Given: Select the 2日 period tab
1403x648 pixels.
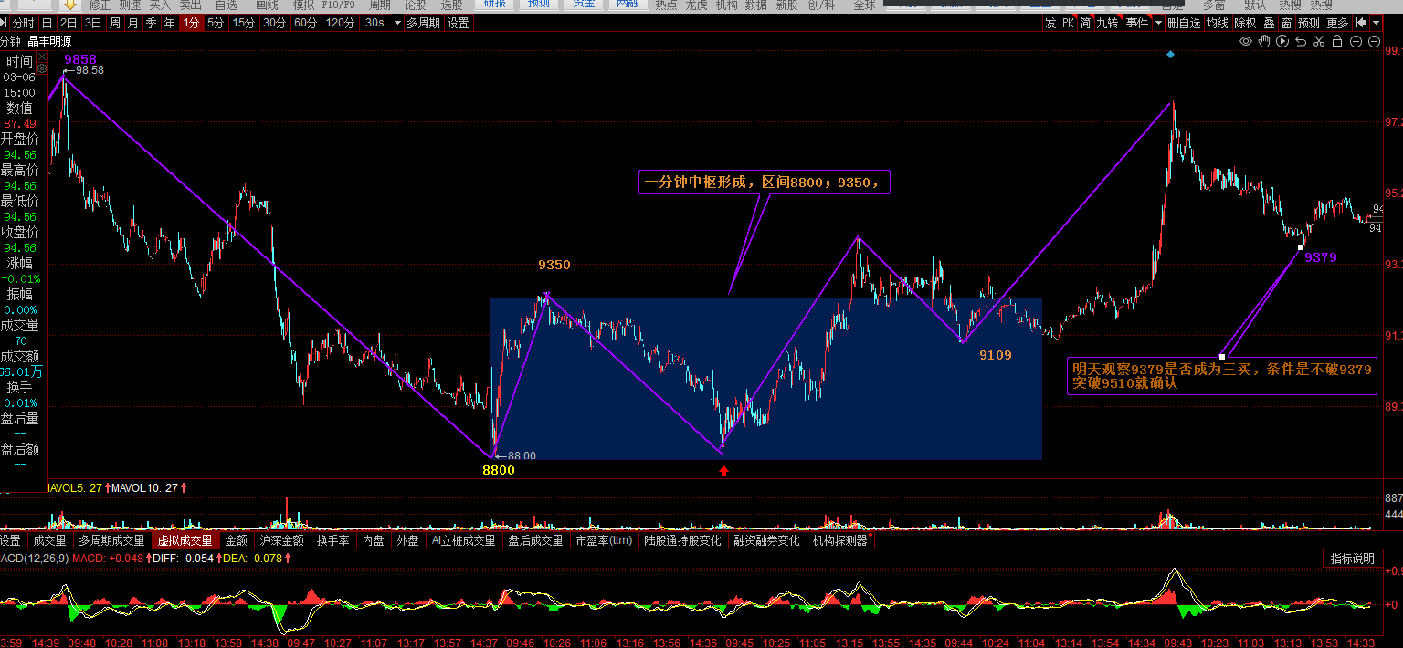Looking at the screenshot, I should tap(69, 23).
